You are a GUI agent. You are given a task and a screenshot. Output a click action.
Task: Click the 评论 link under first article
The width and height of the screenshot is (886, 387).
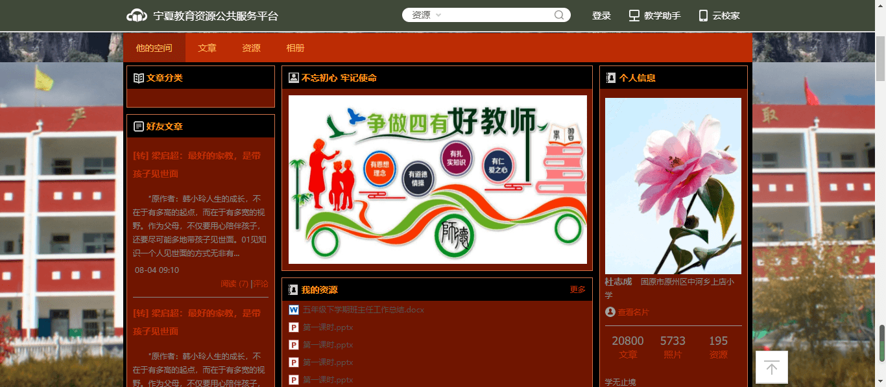coord(260,284)
